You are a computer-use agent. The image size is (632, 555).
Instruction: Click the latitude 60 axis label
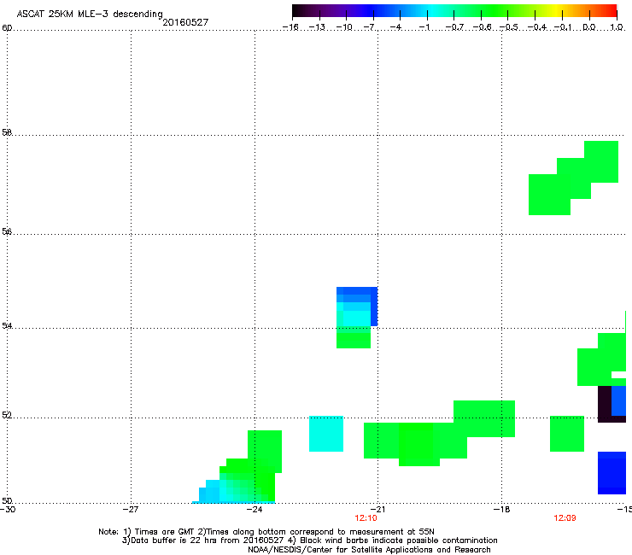(7, 28)
